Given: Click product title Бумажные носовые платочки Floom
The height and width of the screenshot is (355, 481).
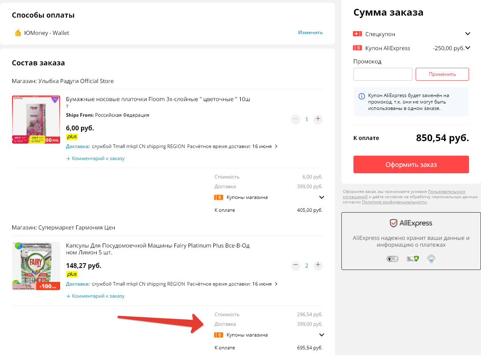Looking at the screenshot, I should click(x=158, y=102).
